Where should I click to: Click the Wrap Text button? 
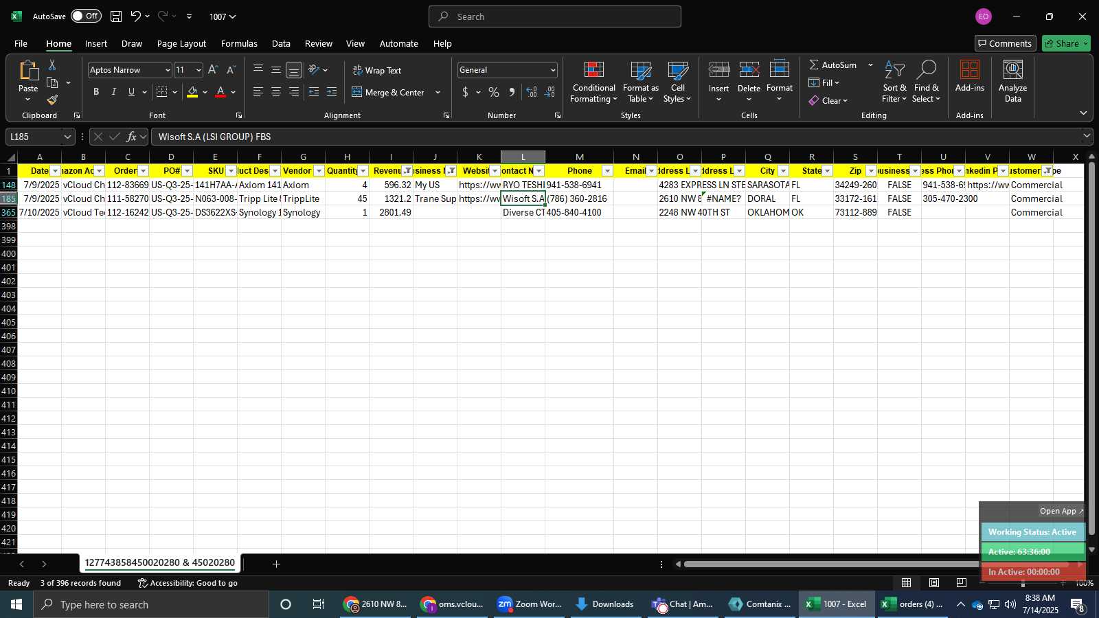pos(377,70)
